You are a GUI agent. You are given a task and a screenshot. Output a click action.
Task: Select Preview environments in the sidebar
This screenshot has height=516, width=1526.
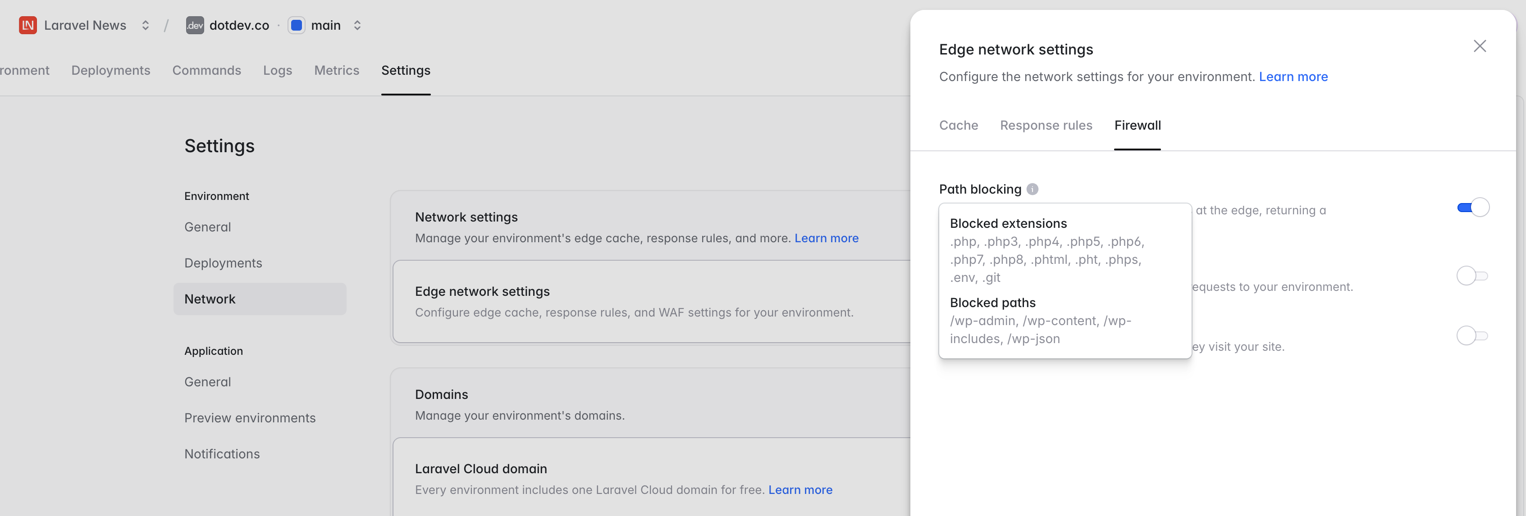[x=249, y=418]
